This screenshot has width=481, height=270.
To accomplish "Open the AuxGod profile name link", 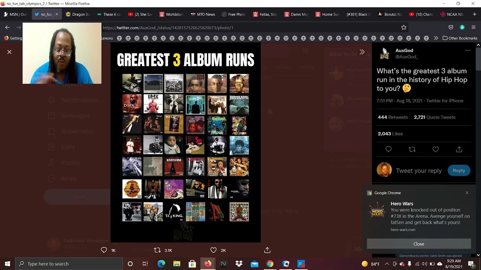I will [x=404, y=50].
